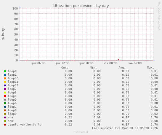
Task: Click the 'Utilization per device - by day' title
Action: pyautogui.click(x=81, y=6)
